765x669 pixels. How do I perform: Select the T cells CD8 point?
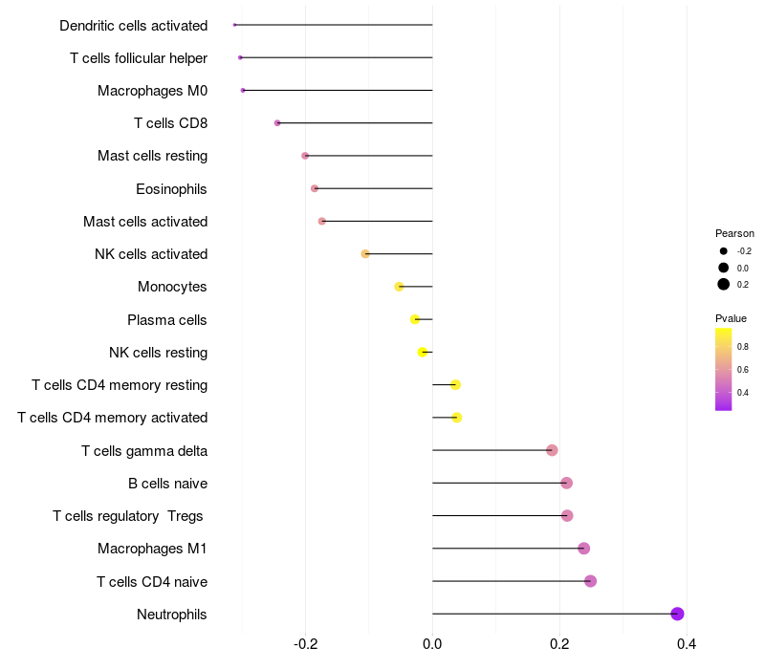277,123
